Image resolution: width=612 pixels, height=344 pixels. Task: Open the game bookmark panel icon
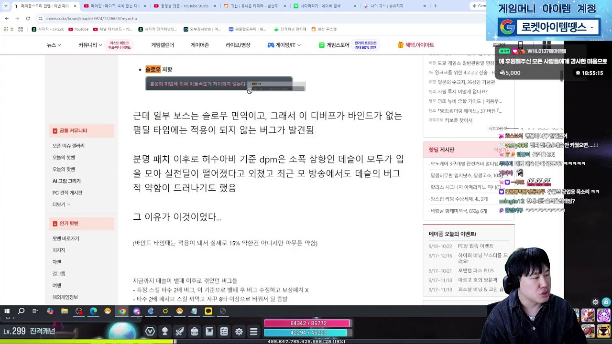(209, 332)
